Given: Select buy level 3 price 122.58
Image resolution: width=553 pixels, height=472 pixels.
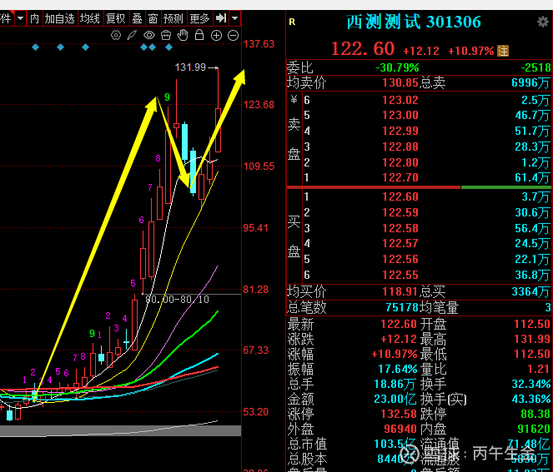Looking at the screenshot, I should point(400,228).
